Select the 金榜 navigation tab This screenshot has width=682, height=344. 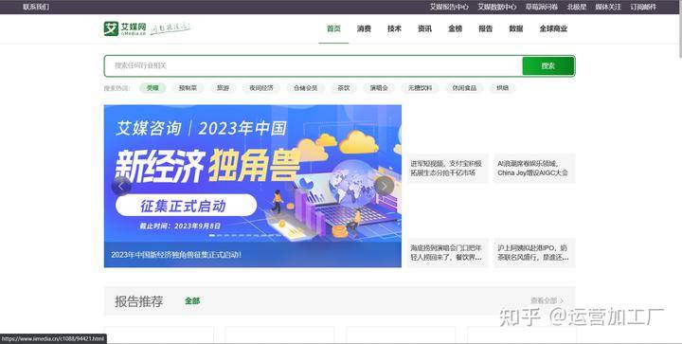[455, 28]
